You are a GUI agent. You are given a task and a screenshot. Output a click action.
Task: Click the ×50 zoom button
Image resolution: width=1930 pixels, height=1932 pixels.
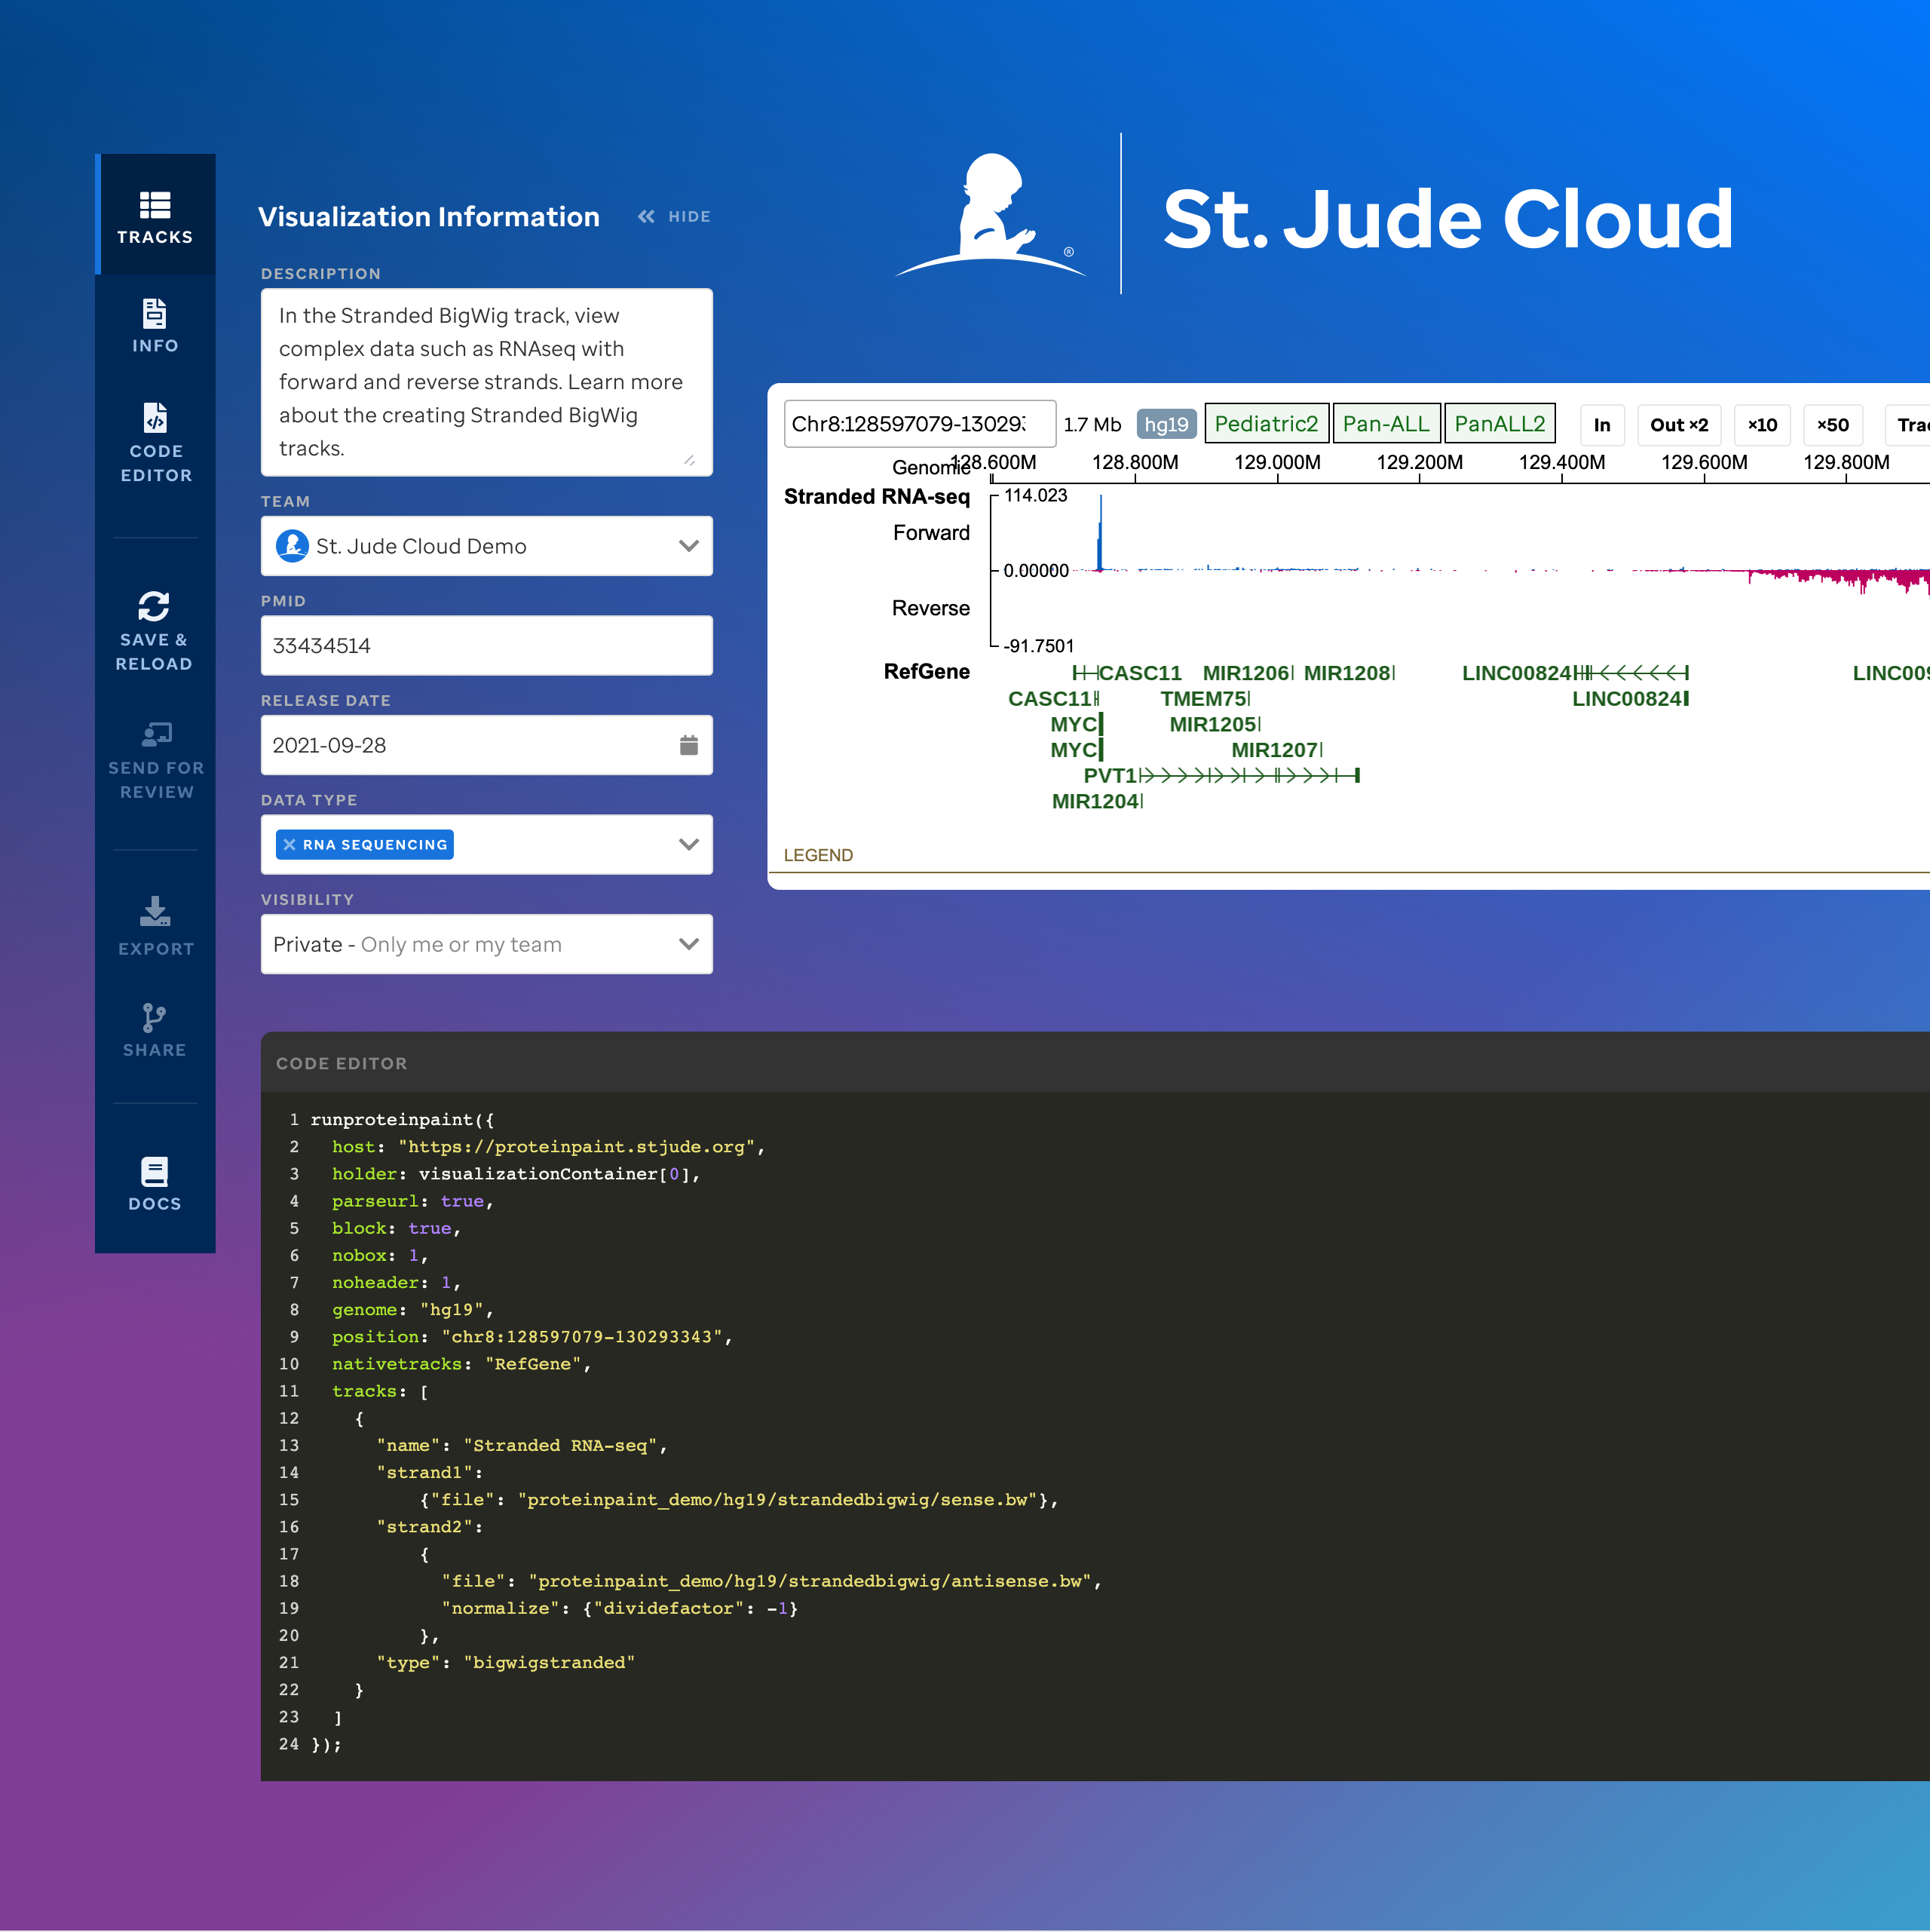1833,425
